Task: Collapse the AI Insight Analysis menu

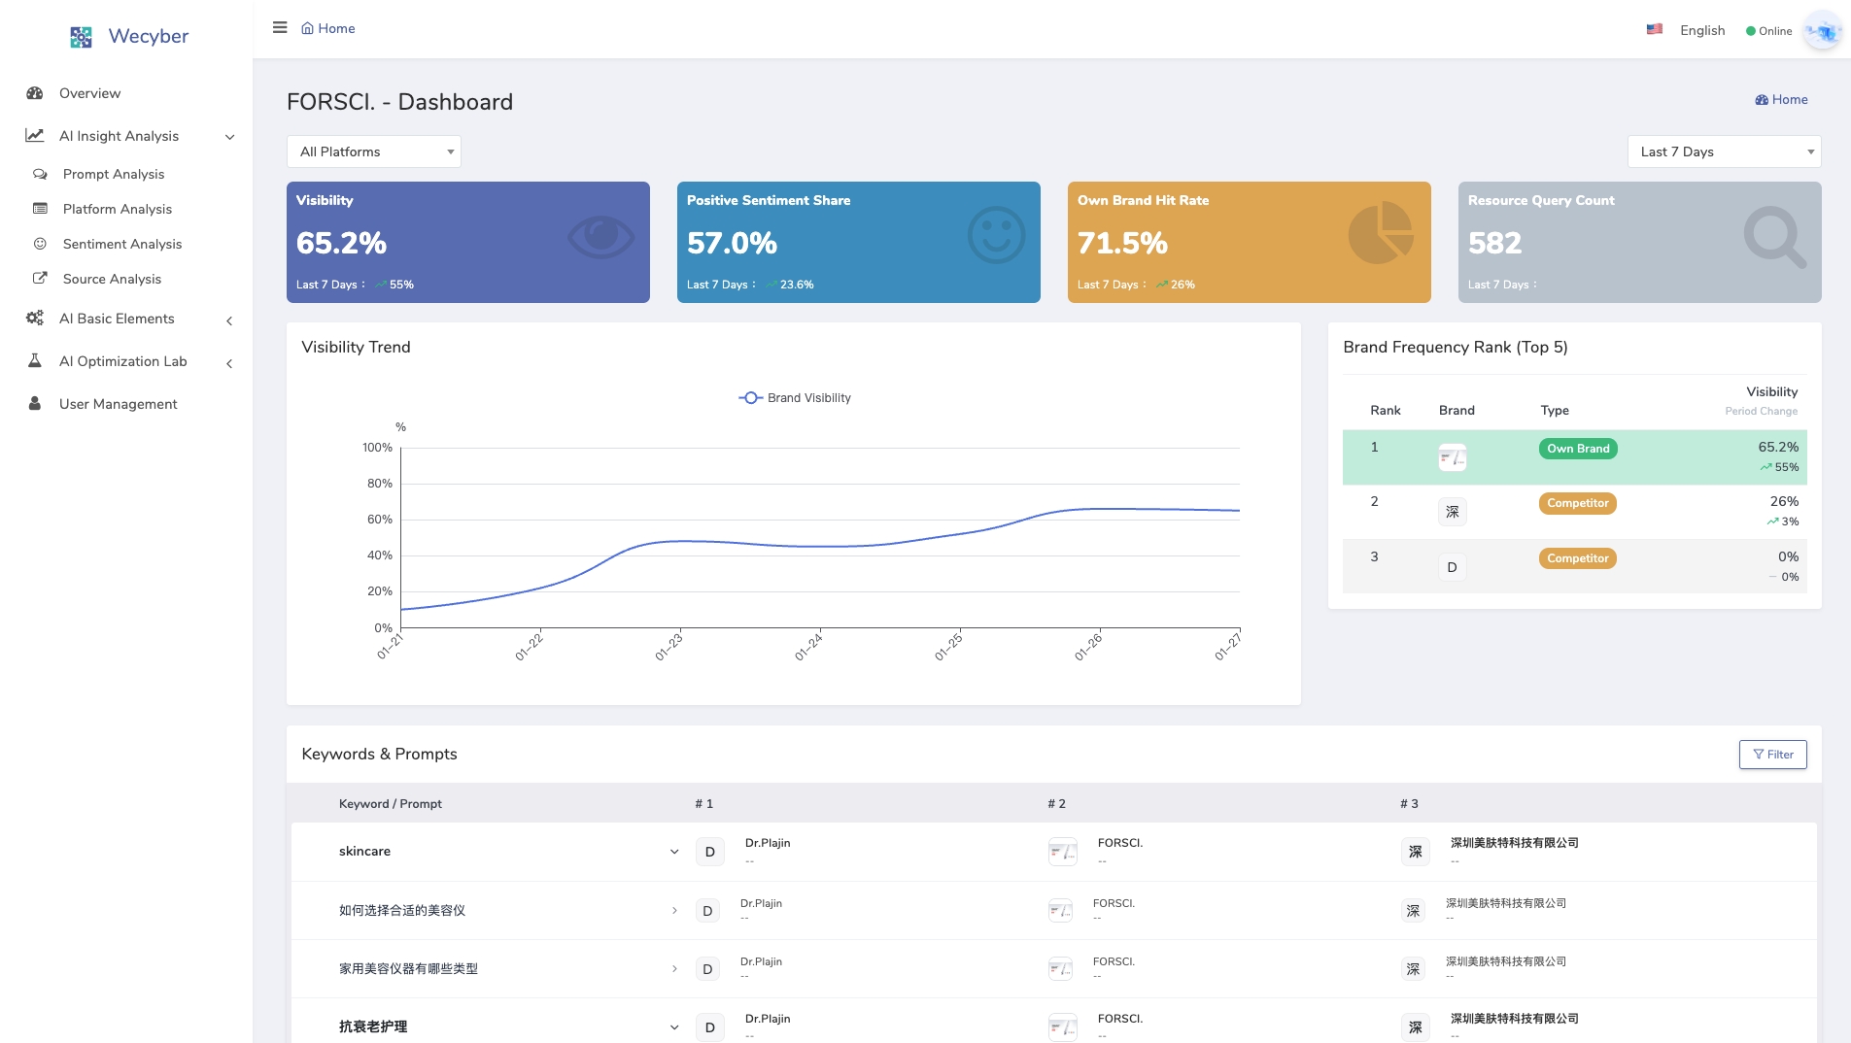Action: [229, 137]
